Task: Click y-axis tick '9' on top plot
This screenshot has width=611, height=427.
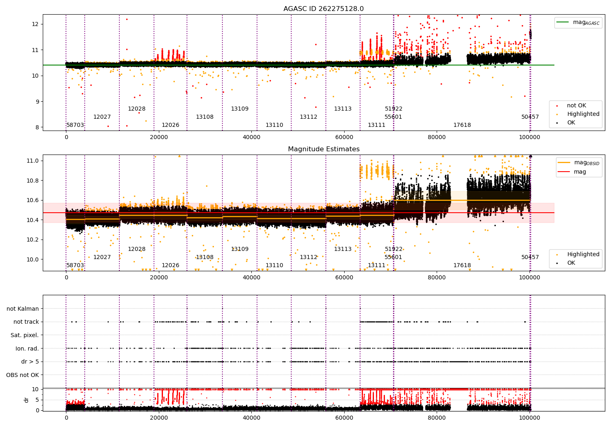Action: [37, 101]
